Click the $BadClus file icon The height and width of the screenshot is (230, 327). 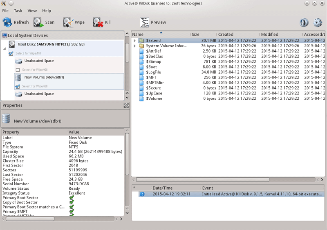tap(141, 56)
